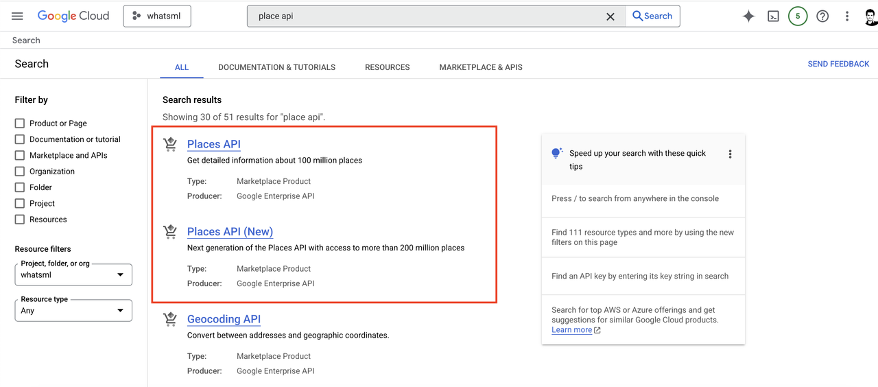Click SEND FEEDBACK
The image size is (878, 387).
click(x=838, y=64)
